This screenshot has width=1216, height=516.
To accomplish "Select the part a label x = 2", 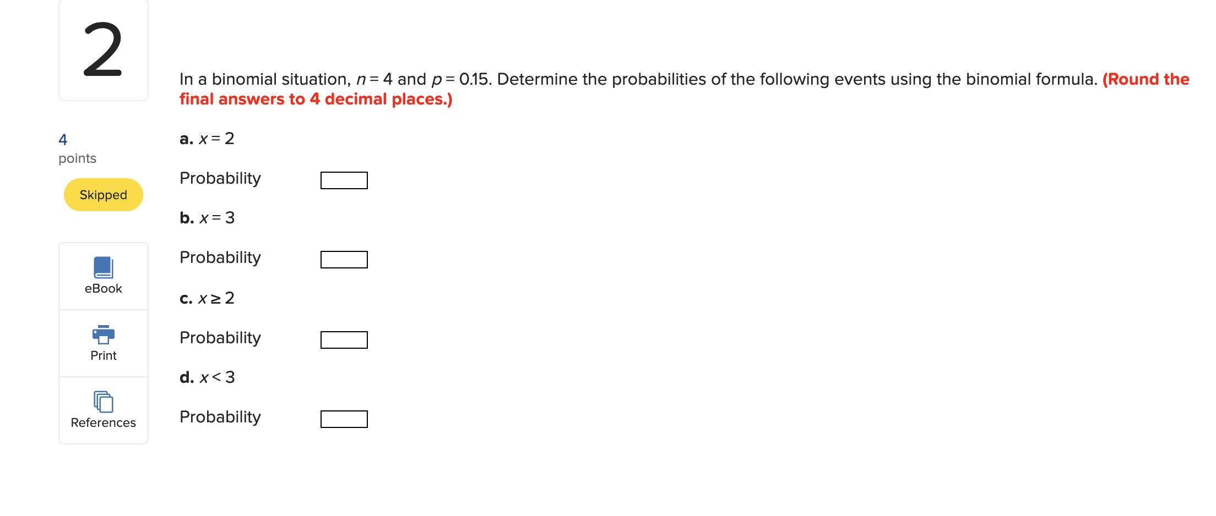I will pyautogui.click(x=207, y=139).
